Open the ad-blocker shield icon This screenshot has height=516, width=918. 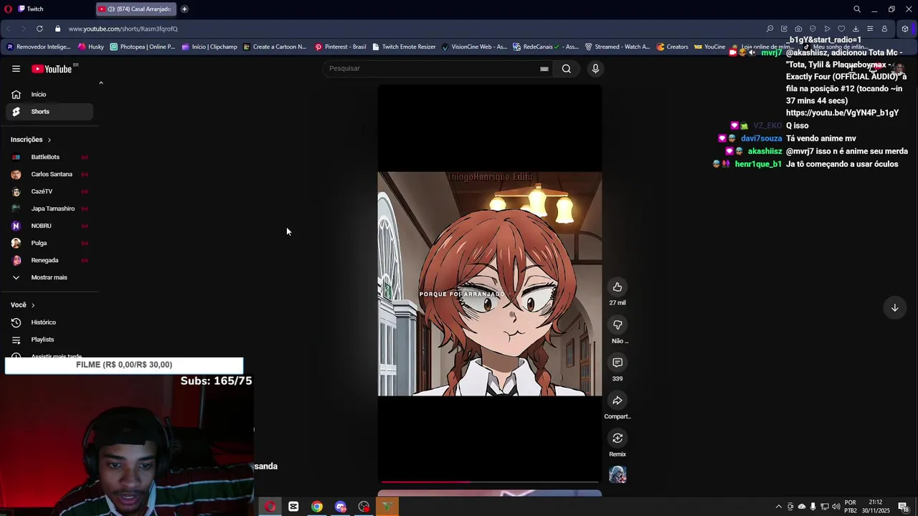[x=813, y=29]
